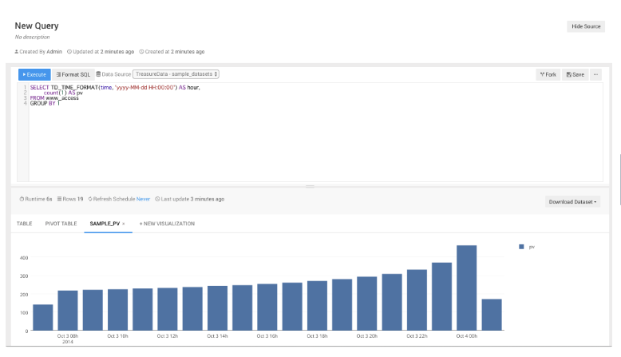Fork this query
Screen dimensions: 621x357
(548, 74)
